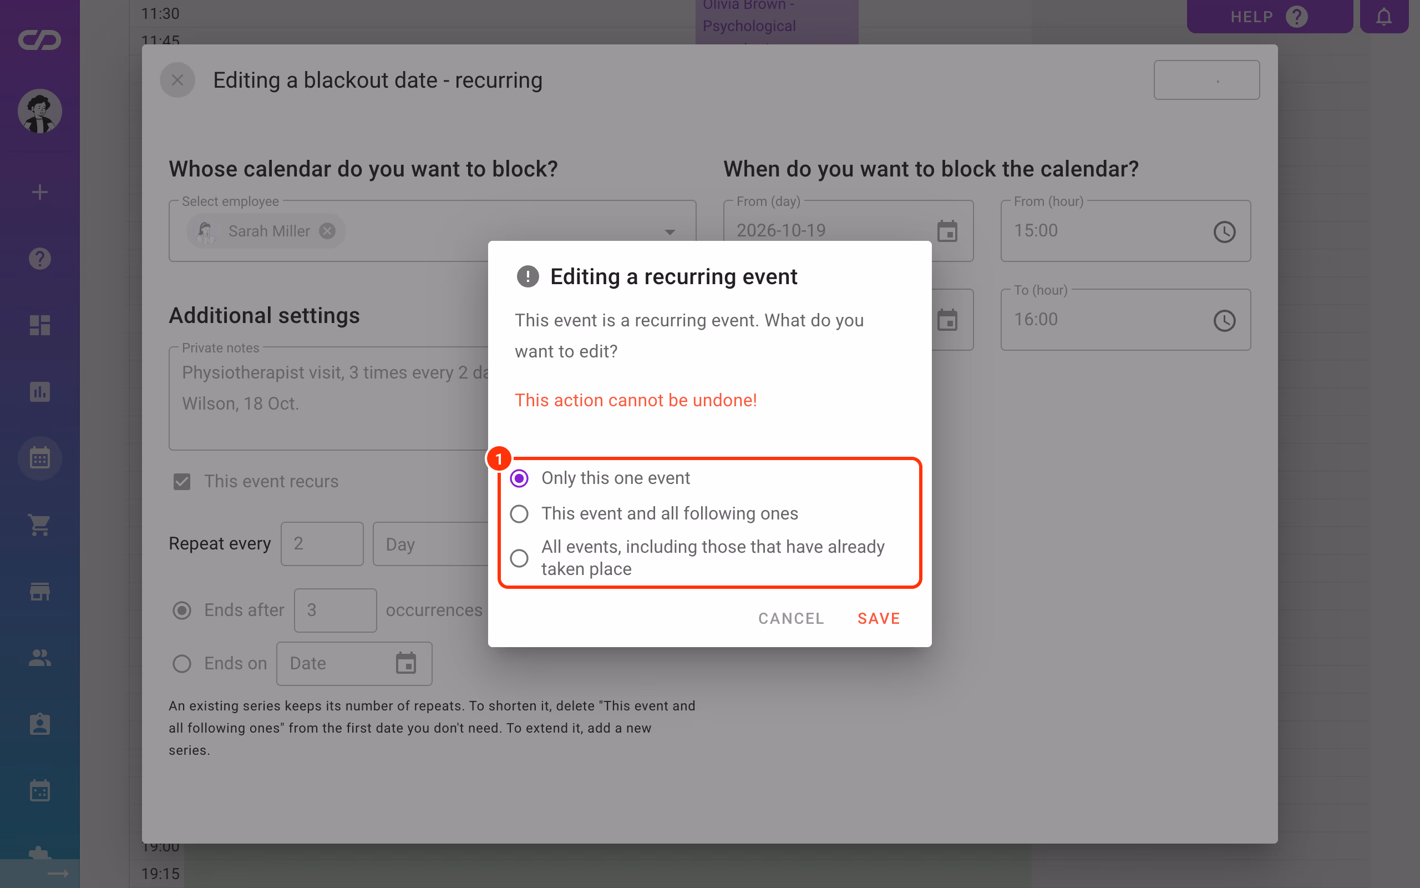Screen dimensions: 1420x888
Task: Click the Olivia Brown calendar appointment
Action: click(x=777, y=22)
